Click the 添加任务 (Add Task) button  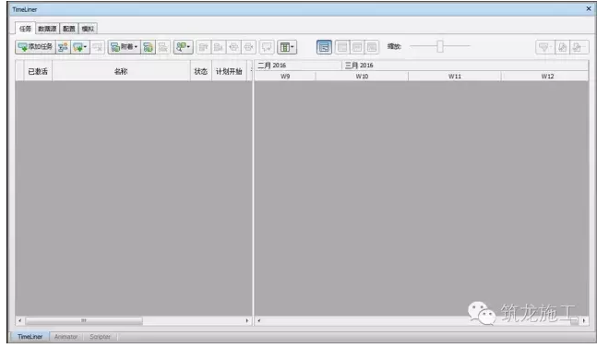pyautogui.click(x=36, y=47)
